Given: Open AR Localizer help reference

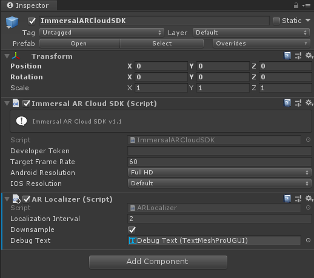Looking at the screenshot, I should pyautogui.click(x=287, y=199).
